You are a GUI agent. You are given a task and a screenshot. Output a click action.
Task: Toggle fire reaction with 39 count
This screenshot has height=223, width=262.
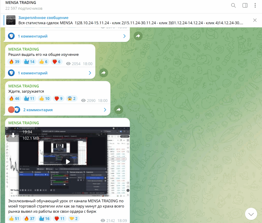[x=14, y=62]
